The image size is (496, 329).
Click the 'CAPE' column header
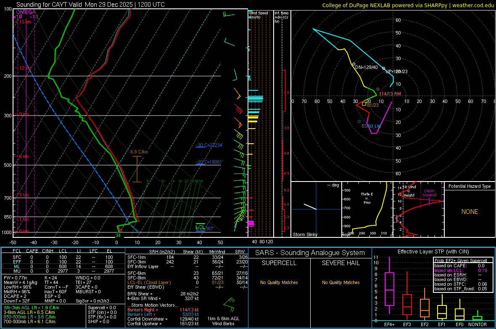point(32,251)
